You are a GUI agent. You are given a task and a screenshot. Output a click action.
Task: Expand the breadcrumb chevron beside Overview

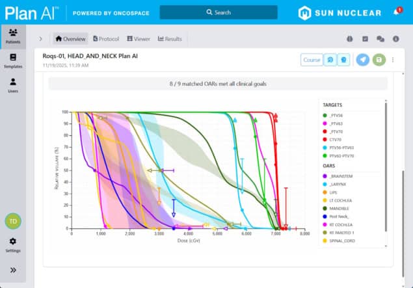click(40, 39)
